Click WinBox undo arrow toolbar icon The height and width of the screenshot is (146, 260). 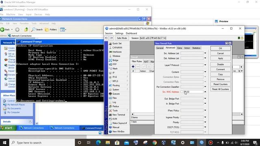coord(106,38)
